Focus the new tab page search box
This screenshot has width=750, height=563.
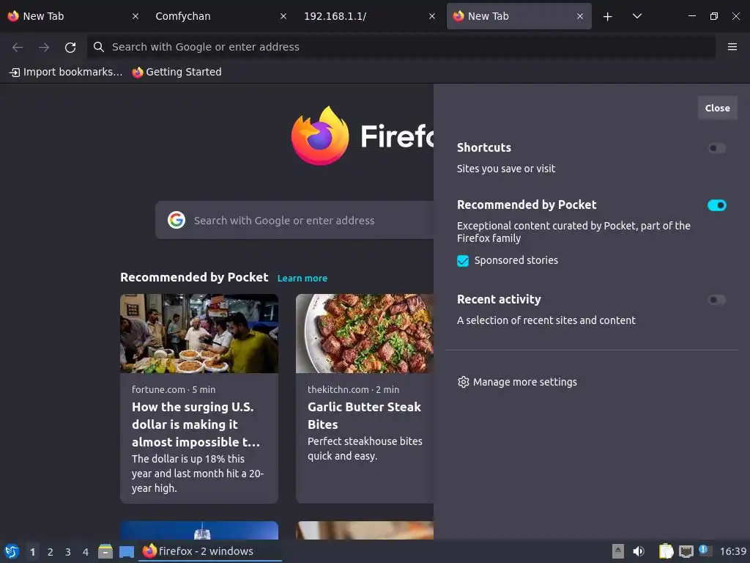294,220
